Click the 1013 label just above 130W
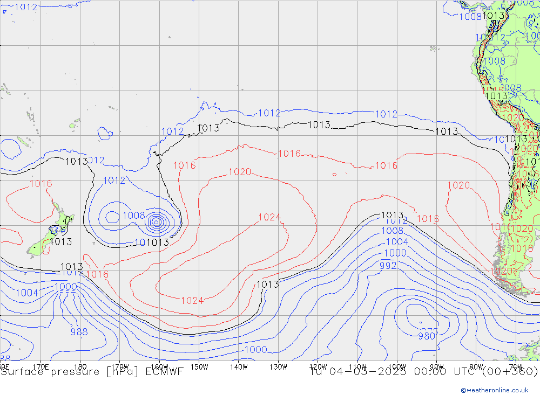Image resolution: width=540 pixels, height=395 pixels. (268, 285)
